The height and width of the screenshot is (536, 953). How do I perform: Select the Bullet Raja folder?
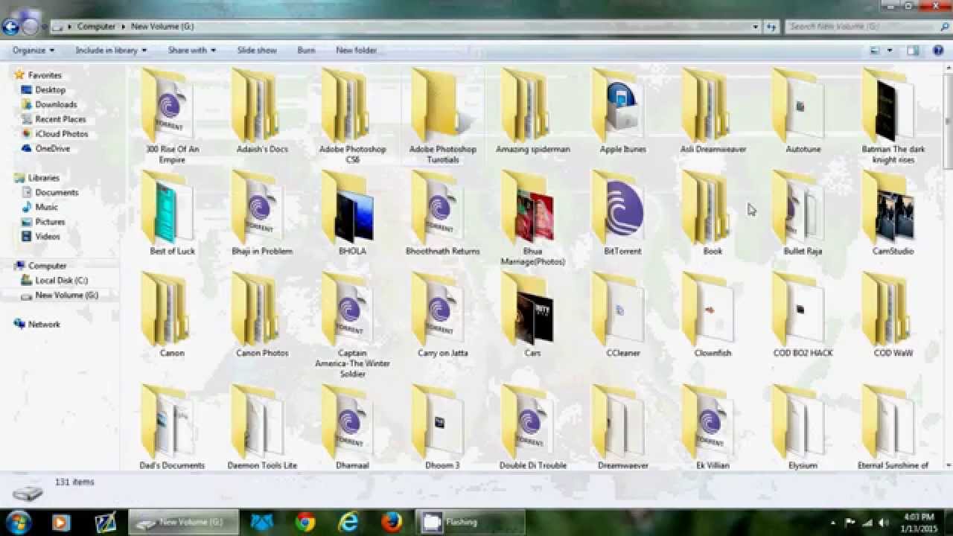pos(803,214)
